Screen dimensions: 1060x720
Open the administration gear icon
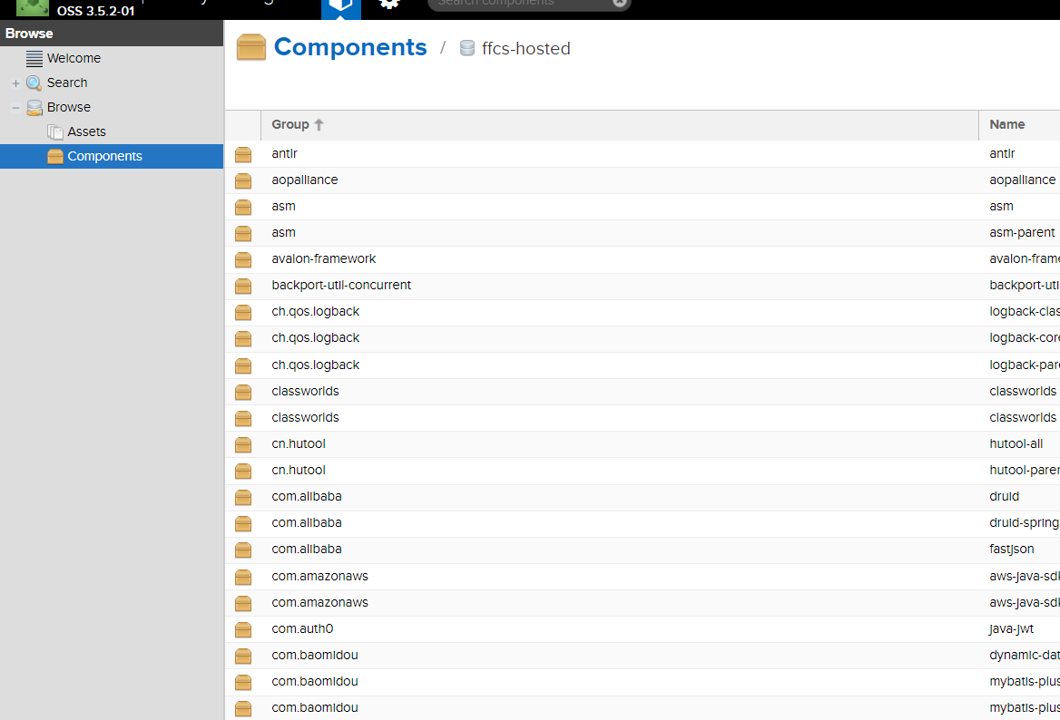pyautogui.click(x=389, y=5)
